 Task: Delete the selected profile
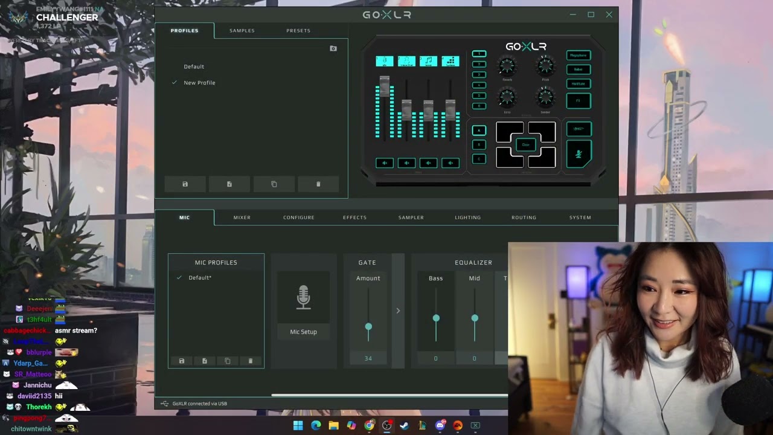[318, 184]
